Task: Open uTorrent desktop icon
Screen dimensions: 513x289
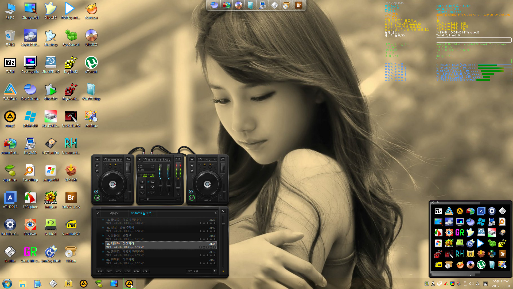Action: [x=91, y=65]
